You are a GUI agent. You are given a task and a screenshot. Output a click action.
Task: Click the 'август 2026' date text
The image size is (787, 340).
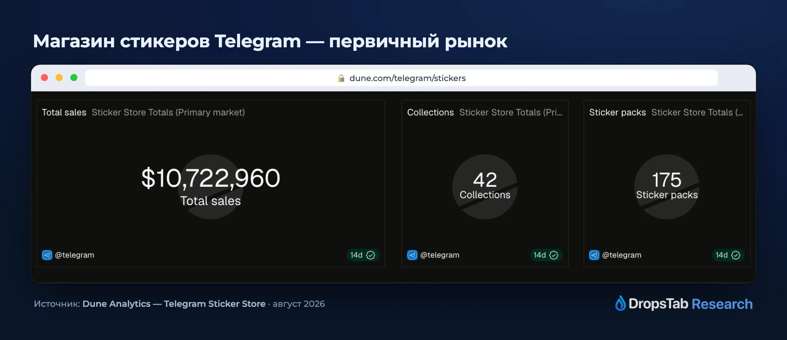tap(298, 304)
